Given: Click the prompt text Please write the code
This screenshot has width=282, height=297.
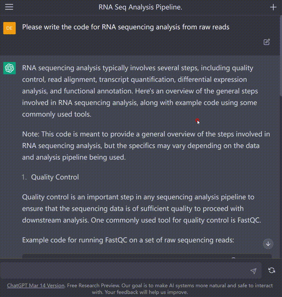Looking at the screenshot, I should [126, 27].
